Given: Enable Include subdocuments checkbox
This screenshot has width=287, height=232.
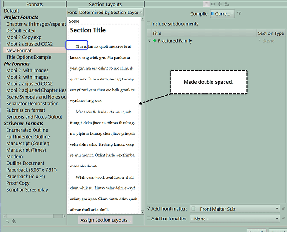Looking at the screenshot, I should pos(149,23).
